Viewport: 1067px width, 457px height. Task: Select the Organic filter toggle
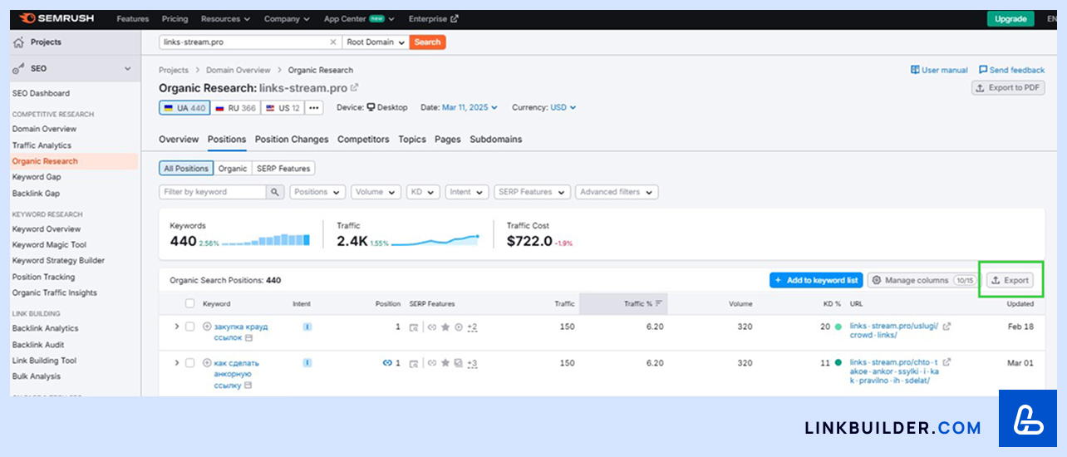233,169
